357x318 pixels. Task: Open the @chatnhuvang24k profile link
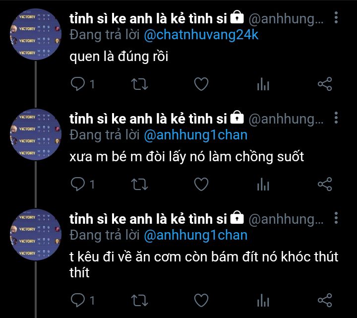click(x=201, y=35)
